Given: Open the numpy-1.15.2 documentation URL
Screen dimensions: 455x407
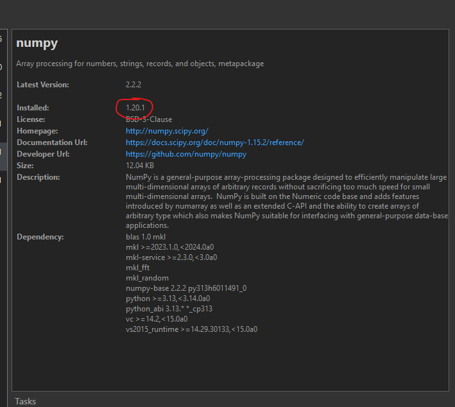Looking at the screenshot, I should 215,143.
